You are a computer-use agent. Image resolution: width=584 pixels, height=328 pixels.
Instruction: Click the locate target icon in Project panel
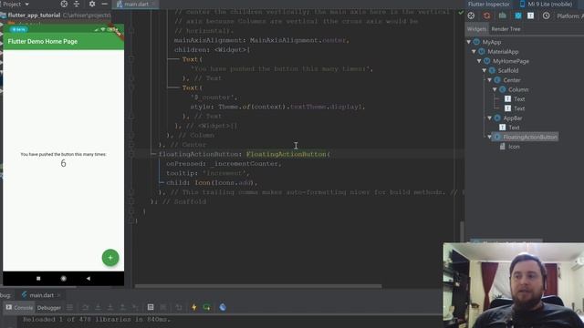[64, 4]
